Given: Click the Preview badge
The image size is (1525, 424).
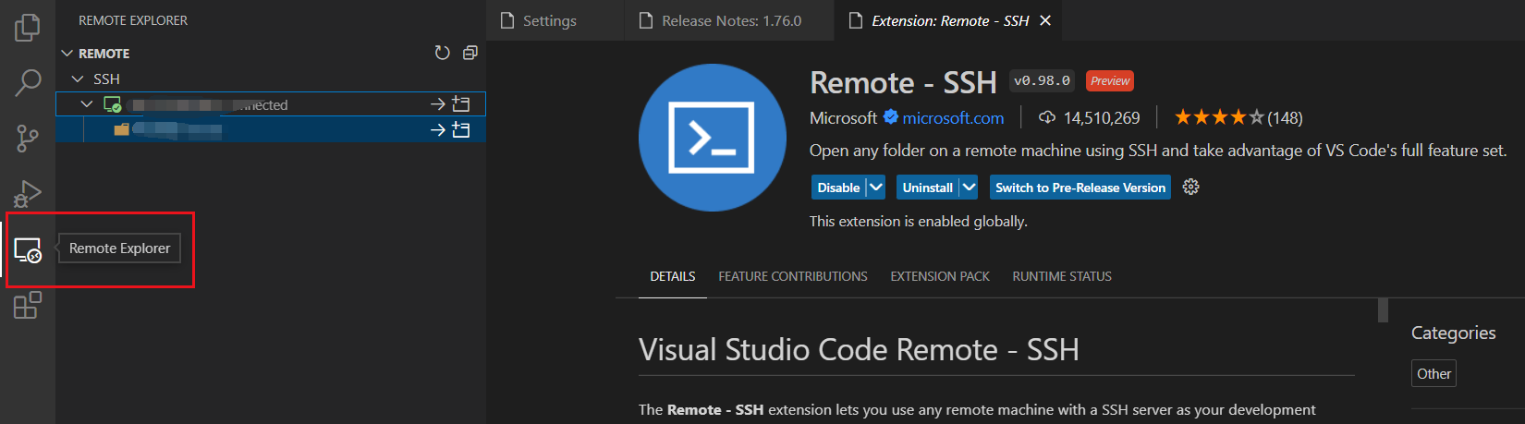Looking at the screenshot, I should pos(1110,80).
